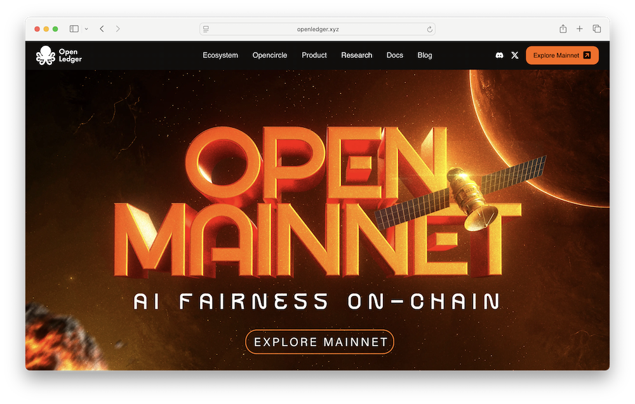
Task: Click the page reader icon in address bar
Action: pos(206,29)
